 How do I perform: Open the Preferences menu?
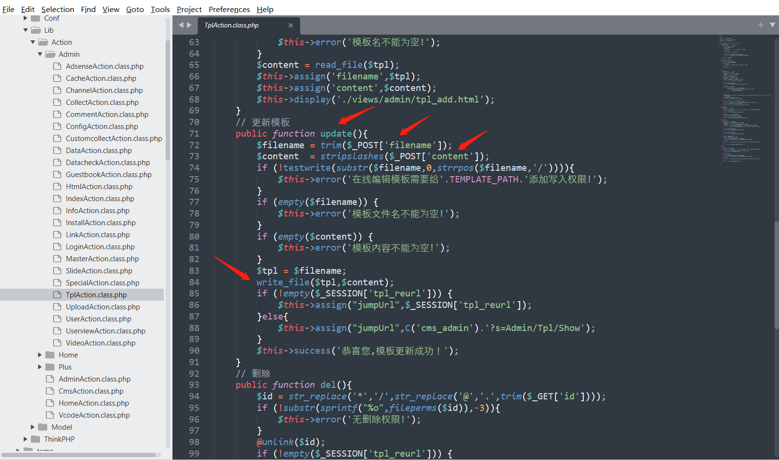[x=229, y=9]
